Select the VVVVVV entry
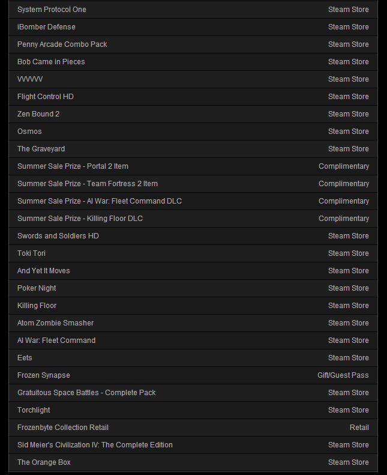The height and width of the screenshot is (475, 387). 193,79
